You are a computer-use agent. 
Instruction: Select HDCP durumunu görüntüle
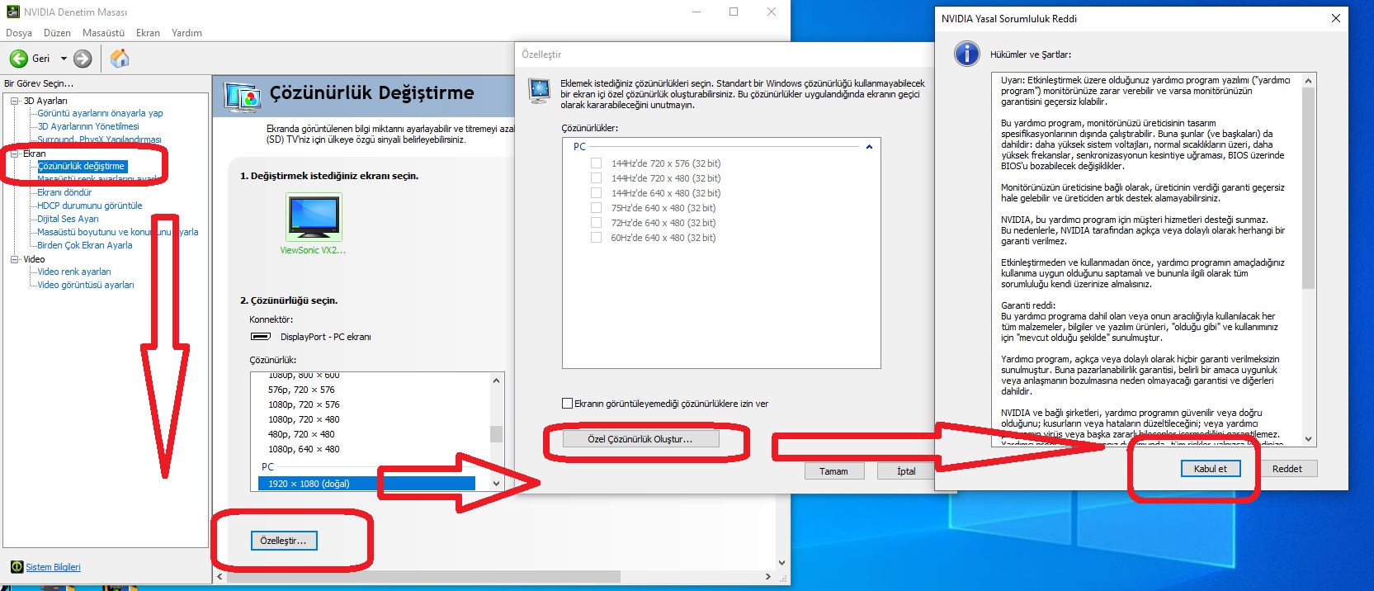click(x=90, y=206)
